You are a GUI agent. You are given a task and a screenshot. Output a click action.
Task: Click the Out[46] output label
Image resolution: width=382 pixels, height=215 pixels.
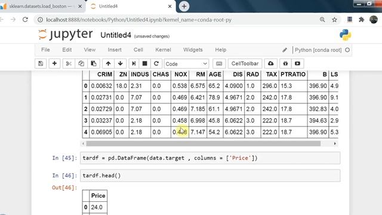[64, 188]
